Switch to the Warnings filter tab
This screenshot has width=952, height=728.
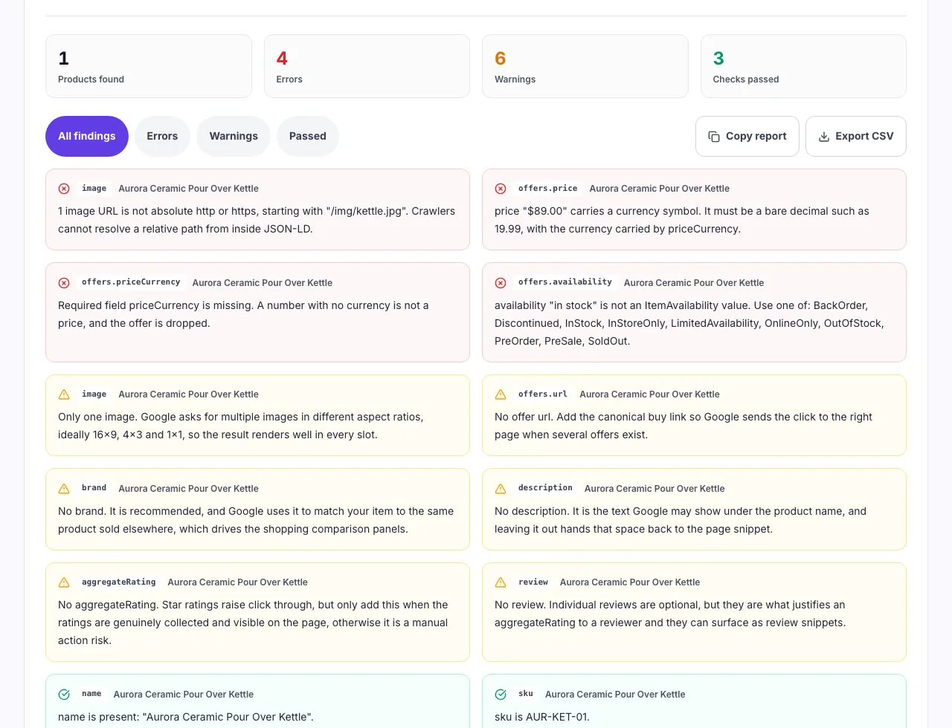234,136
